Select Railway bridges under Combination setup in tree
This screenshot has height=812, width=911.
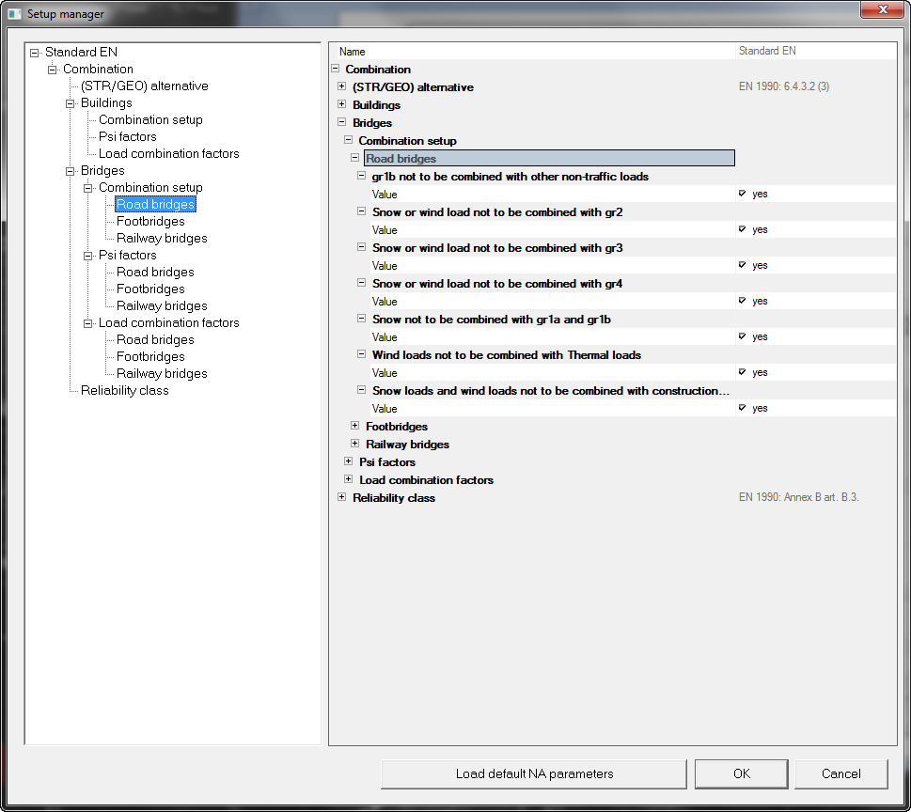(x=162, y=238)
